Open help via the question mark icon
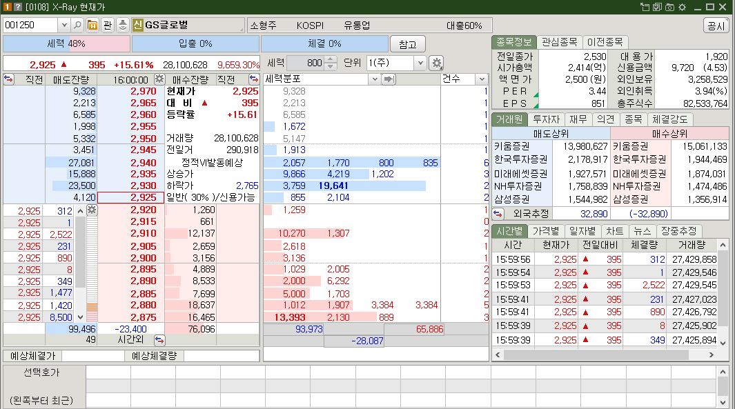 [18, 7]
